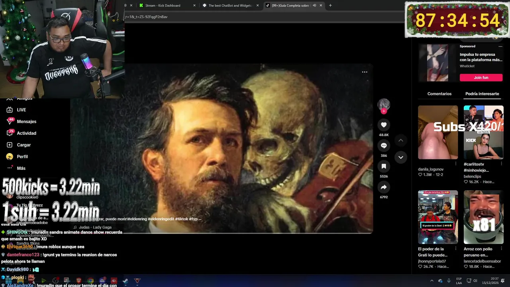Open a new browser tab
This screenshot has height=287, width=510.
point(330,6)
